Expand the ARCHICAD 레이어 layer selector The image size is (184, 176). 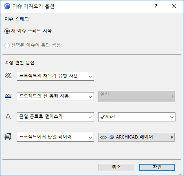coord(136,137)
